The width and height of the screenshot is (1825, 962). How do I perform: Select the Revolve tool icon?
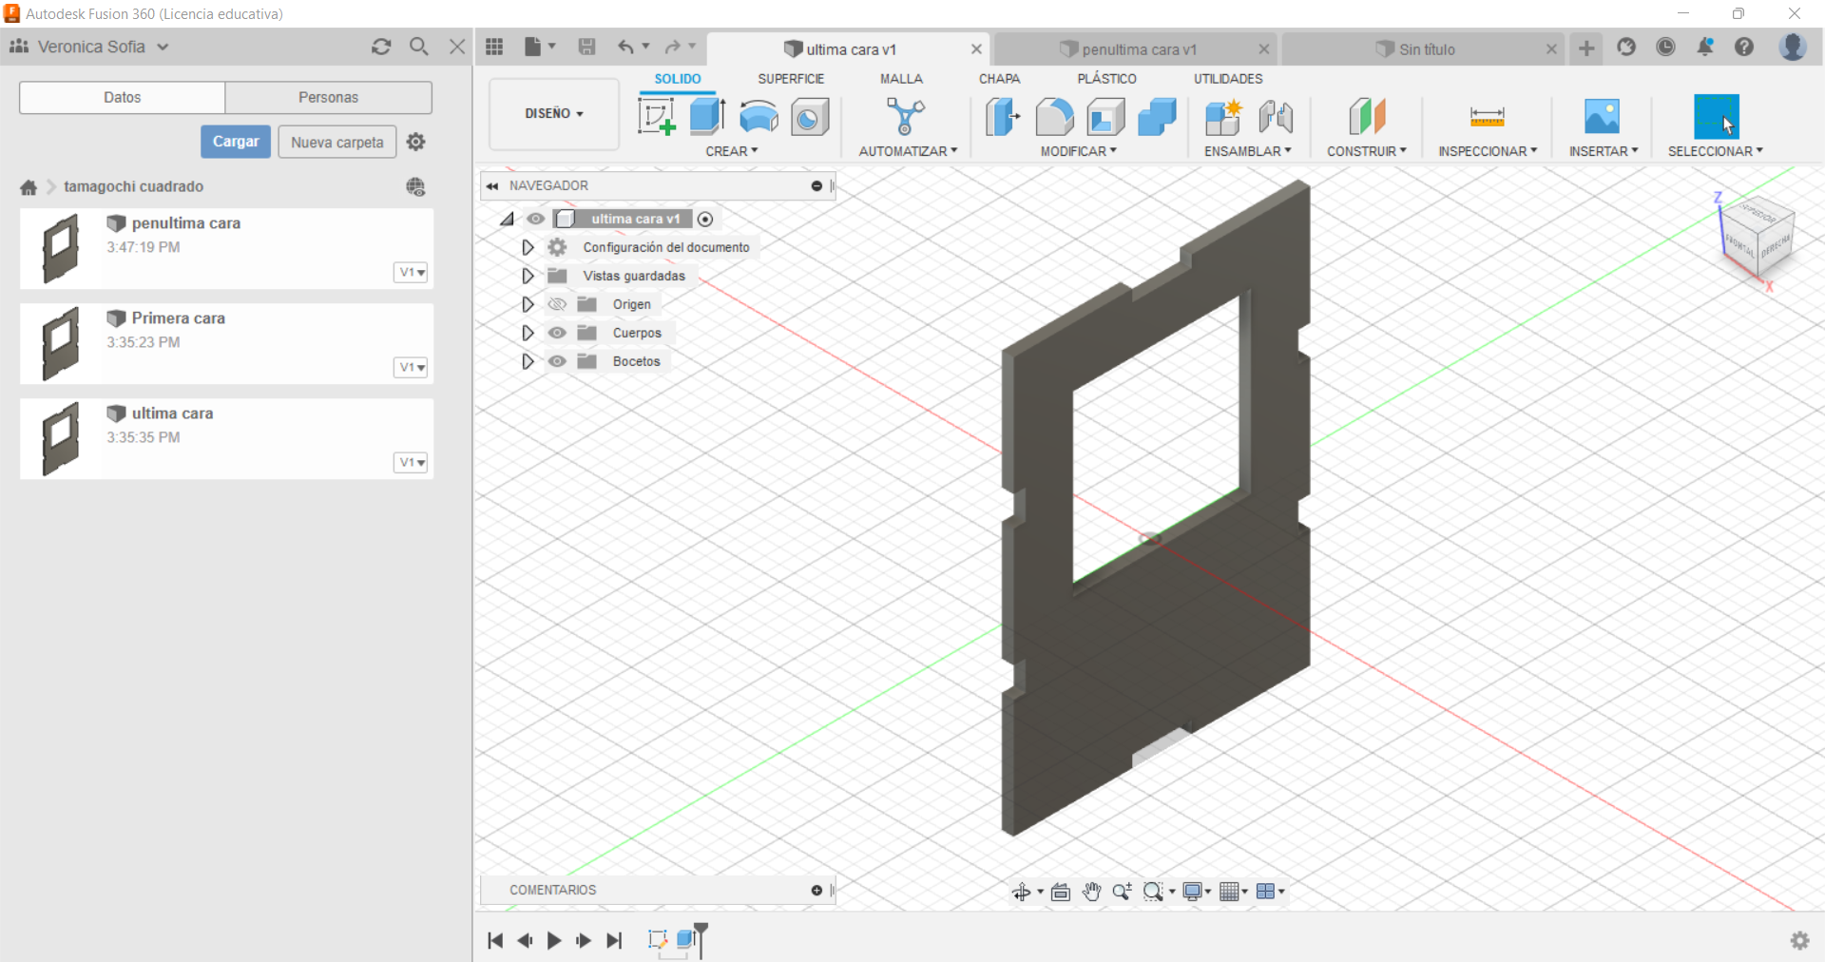point(759,117)
